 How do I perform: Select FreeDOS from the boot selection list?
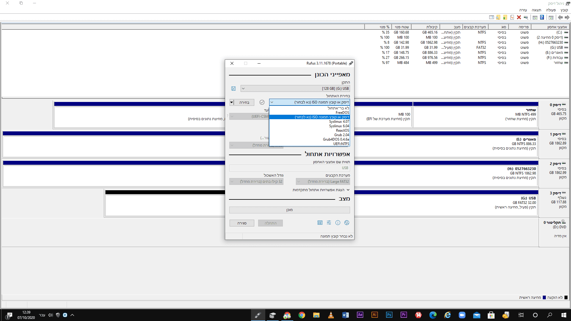pos(342,113)
